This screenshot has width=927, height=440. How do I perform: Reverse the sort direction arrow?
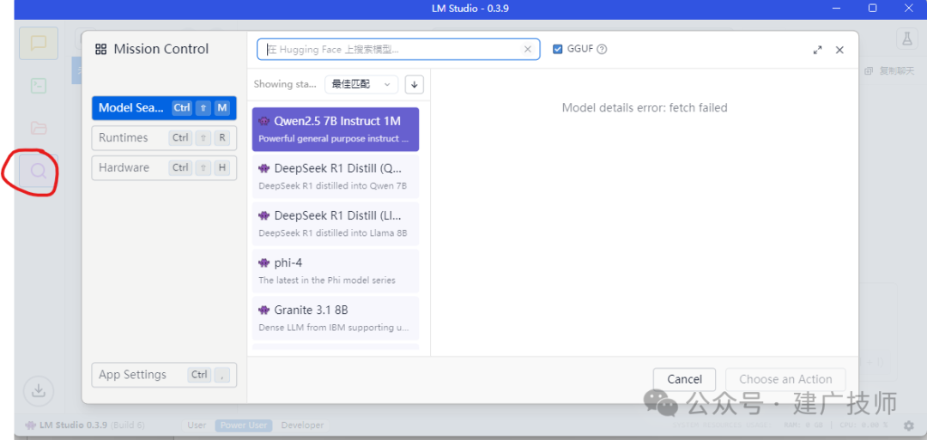[414, 84]
